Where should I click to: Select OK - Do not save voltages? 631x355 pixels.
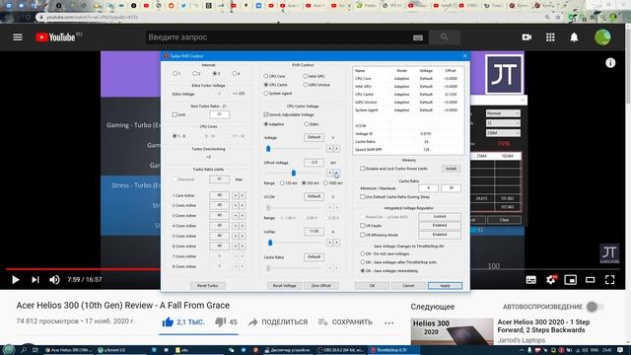[362, 253]
